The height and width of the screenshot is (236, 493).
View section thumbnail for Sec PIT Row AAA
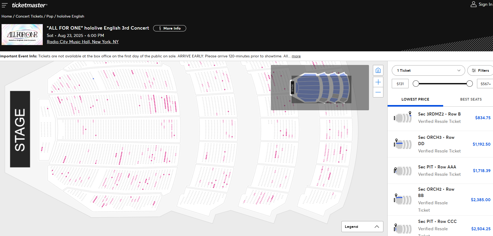(x=403, y=171)
